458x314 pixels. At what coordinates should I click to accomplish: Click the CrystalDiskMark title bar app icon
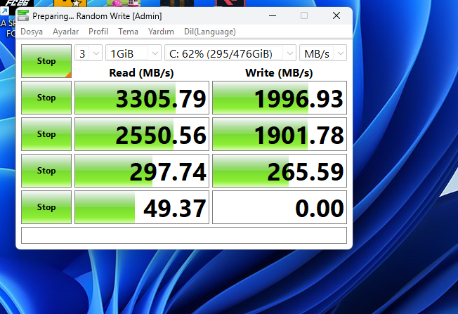click(23, 15)
